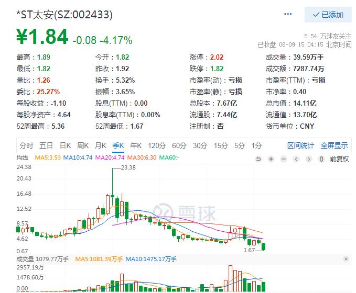Show the 30分 interval chart
356x293 pixels.
(x=200, y=145)
